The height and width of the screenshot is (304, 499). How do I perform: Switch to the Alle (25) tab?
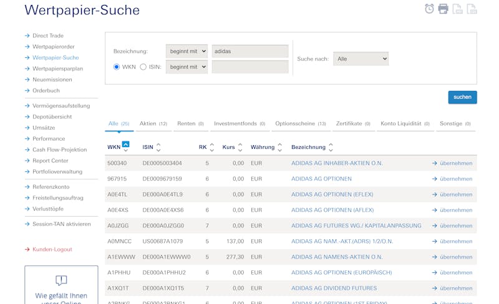pyautogui.click(x=119, y=123)
